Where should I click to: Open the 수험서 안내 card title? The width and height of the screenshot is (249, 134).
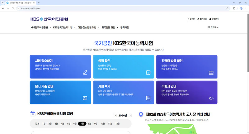(x=169, y=86)
